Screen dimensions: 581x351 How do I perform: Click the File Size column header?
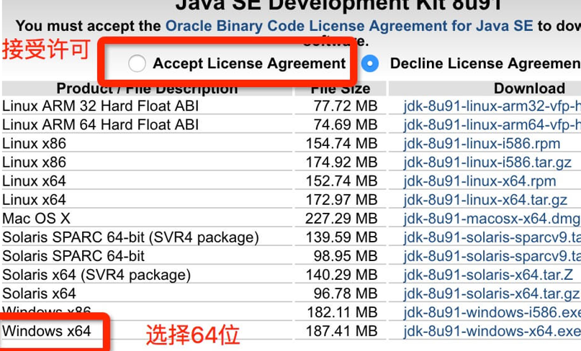coord(341,89)
